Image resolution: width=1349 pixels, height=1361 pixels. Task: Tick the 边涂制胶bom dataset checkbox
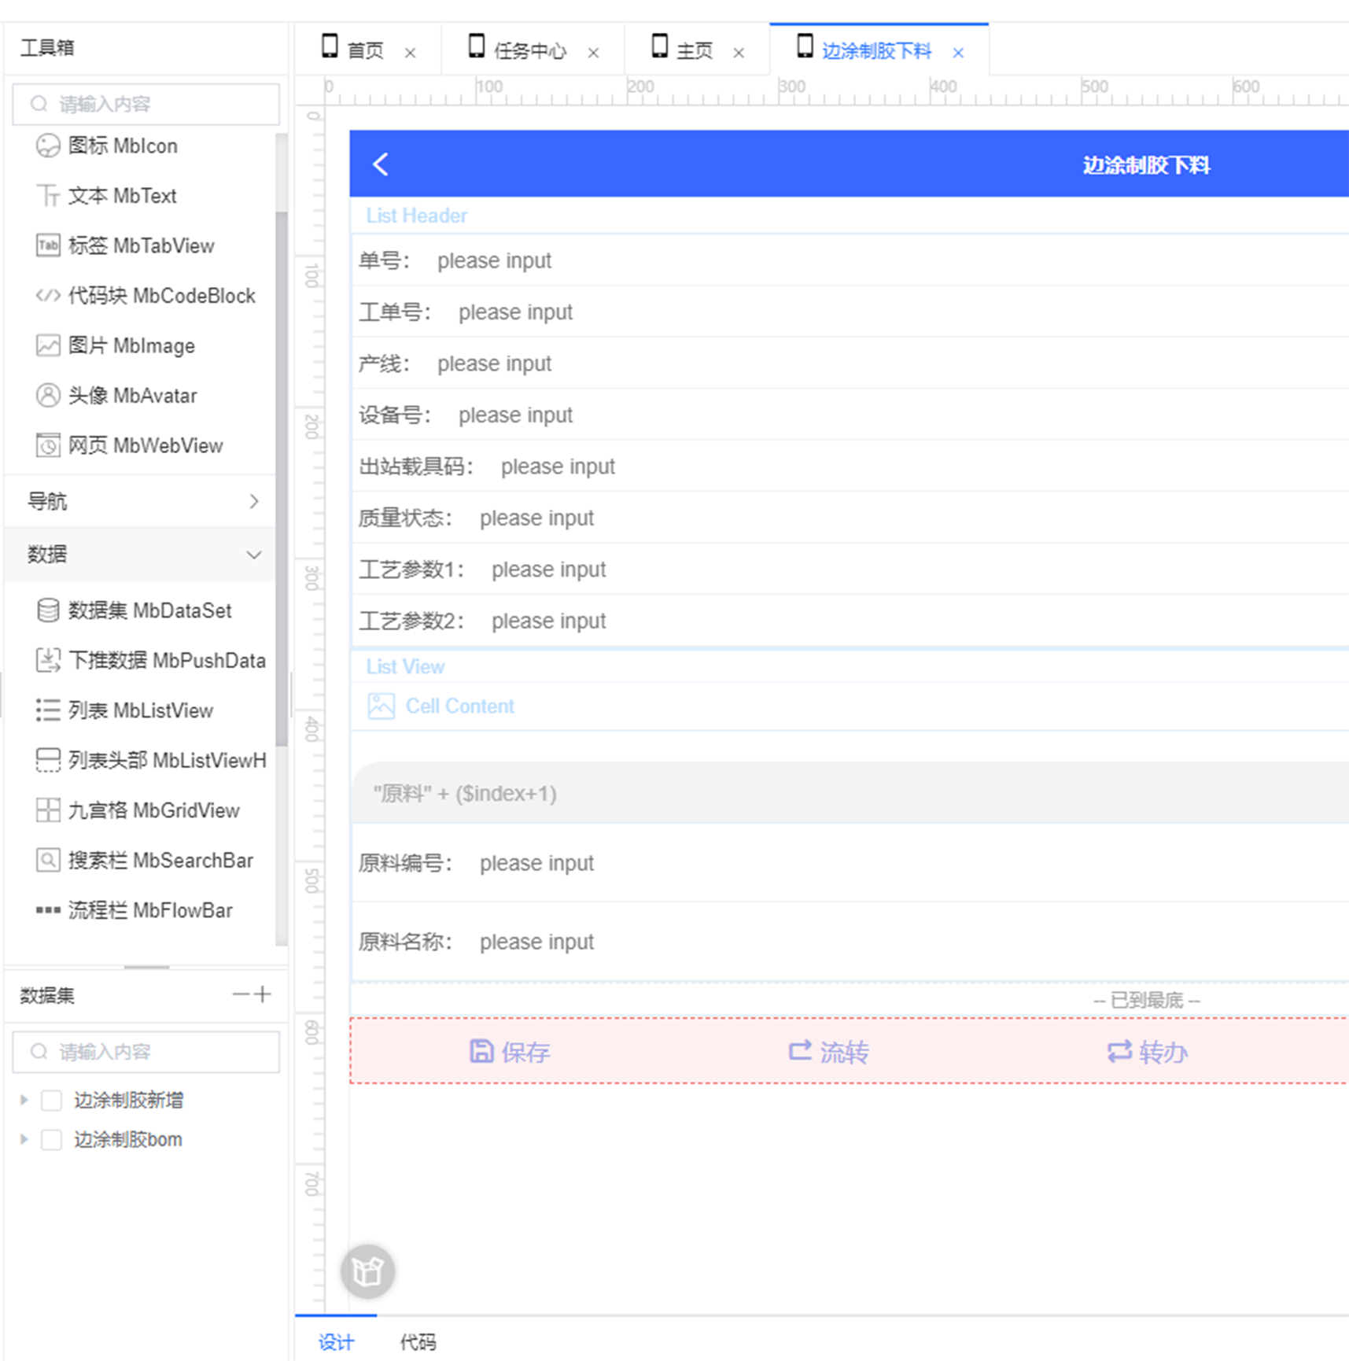pos(52,1139)
